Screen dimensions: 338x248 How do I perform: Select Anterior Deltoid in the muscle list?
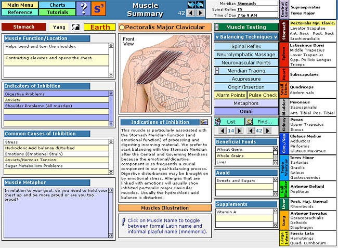(x=307, y=186)
